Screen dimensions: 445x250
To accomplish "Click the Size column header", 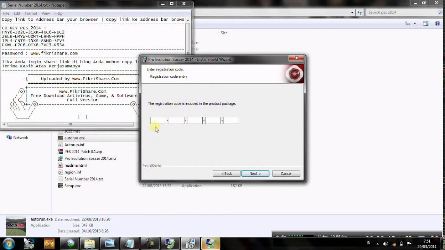I will tap(224, 33).
